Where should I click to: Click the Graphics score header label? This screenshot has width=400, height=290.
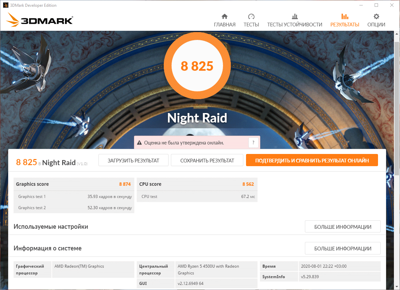tap(32, 184)
